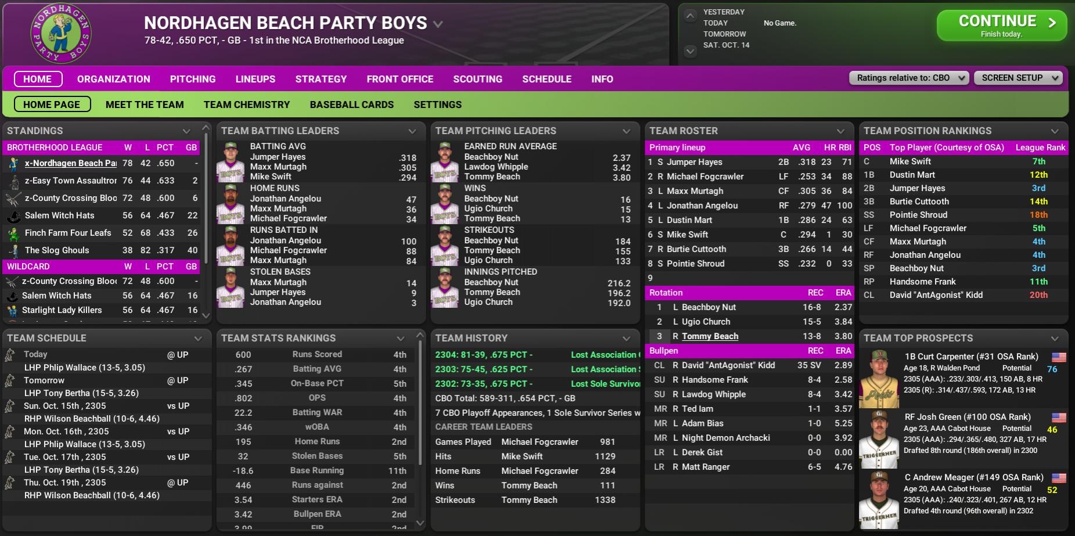This screenshot has width=1075, height=536.
Task: Click the Nordhagen Party Boys team logo
Action: coord(60,34)
